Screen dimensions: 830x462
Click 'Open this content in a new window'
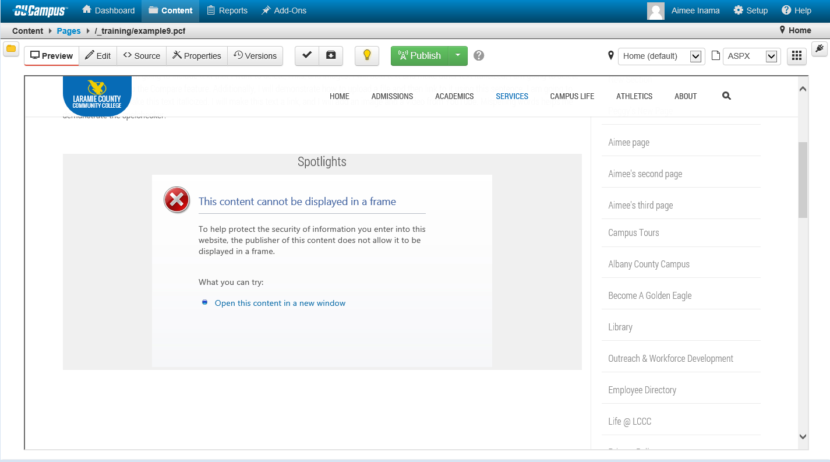pos(280,303)
